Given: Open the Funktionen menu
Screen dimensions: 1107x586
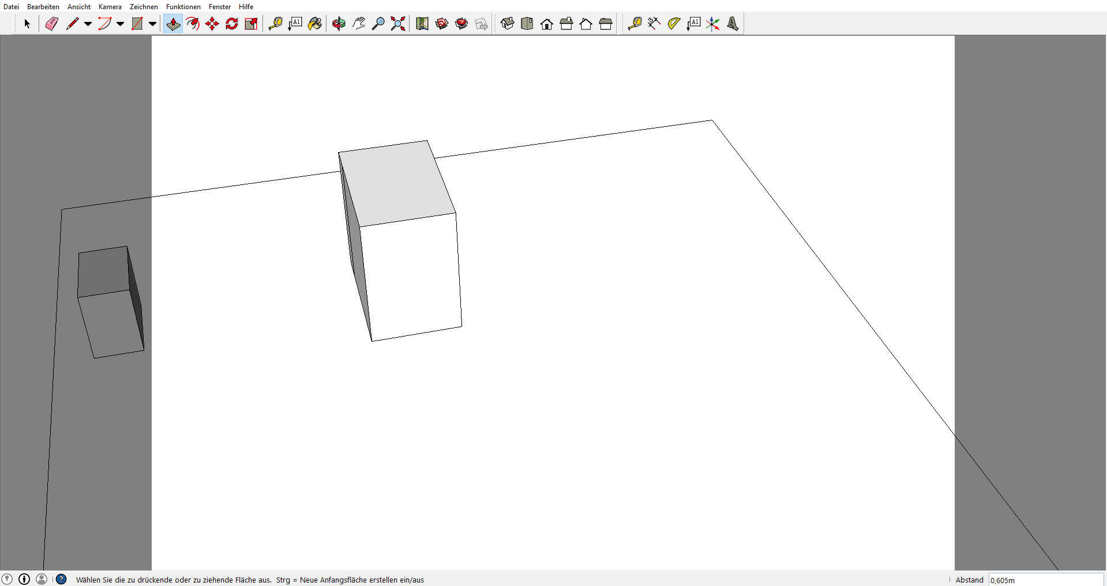Looking at the screenshot, I should pyautogui.click(x=183, y=7).
